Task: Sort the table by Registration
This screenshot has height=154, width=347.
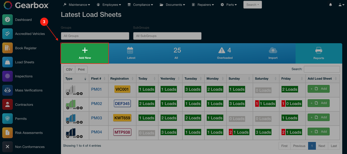Action: coord(120,78)
